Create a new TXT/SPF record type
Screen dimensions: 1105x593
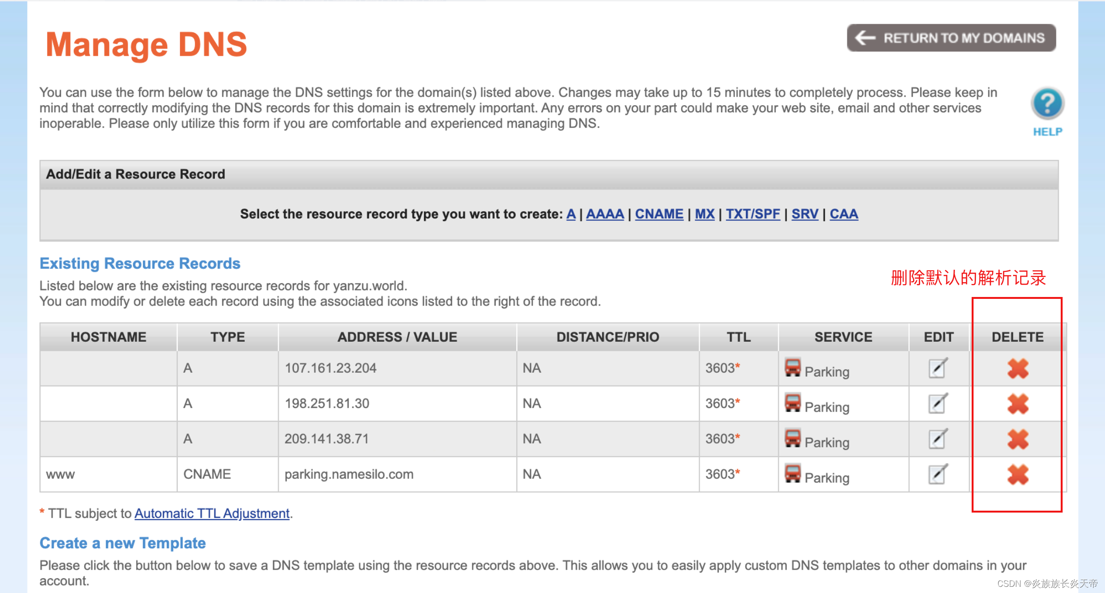pos(753,214)
